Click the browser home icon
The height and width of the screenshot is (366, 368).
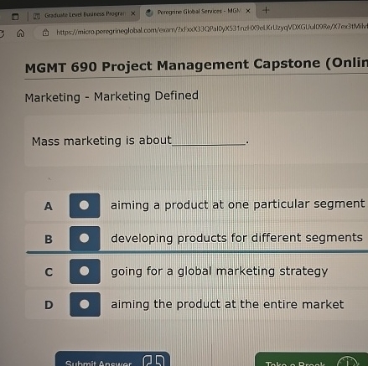tap(20, 34)
